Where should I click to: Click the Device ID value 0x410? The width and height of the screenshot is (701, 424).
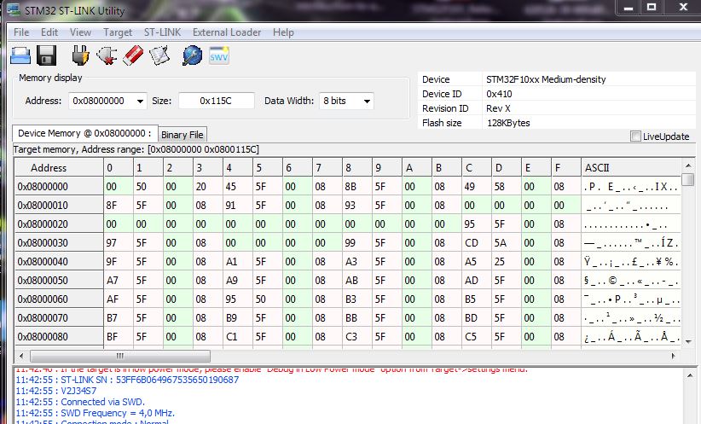pos(499,94)
